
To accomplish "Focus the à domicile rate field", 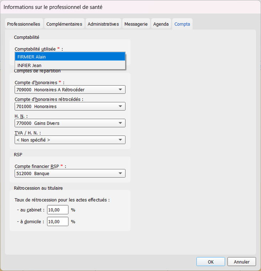I will click(x=58, y=221).
